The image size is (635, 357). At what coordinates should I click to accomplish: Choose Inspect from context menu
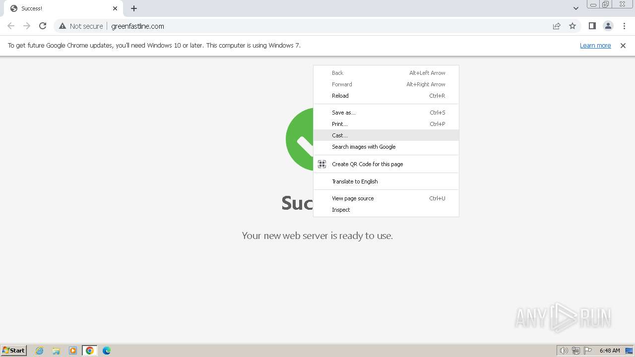[x=386, y=210]
